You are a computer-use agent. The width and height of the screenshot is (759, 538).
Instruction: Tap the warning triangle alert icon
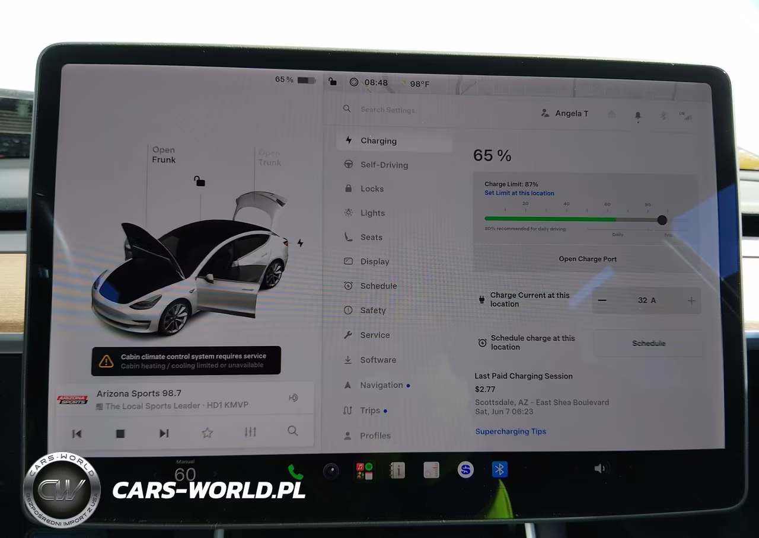point(106,361)
